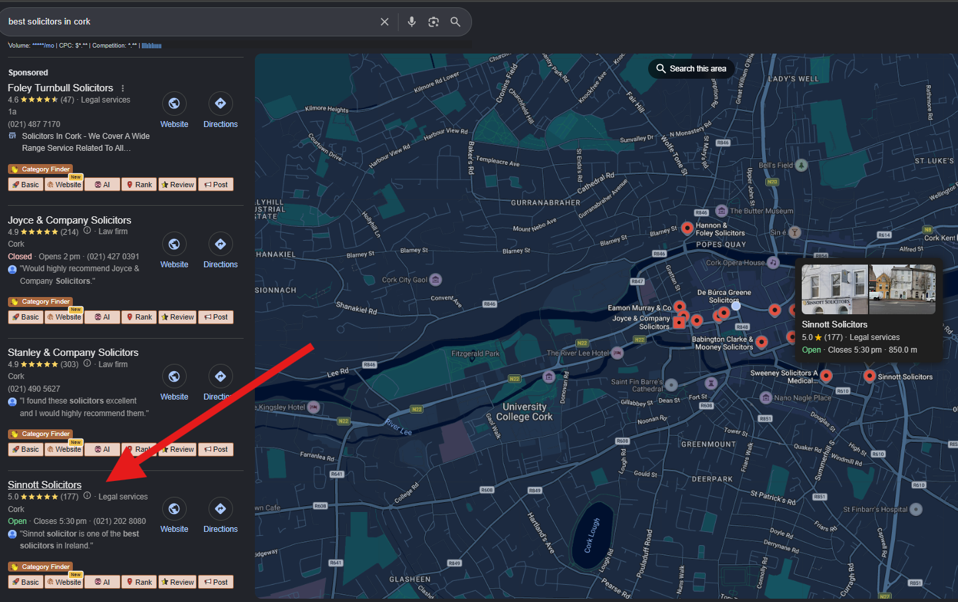Select the Babington Clarke & Mooney map pin
This screenshot has height=602, width=958.
pyautogui.click(x=762, y=342)
